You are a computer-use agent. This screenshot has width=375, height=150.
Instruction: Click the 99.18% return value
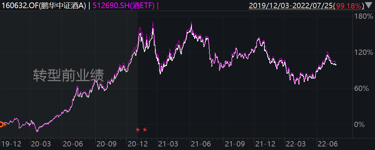point(349,6)
